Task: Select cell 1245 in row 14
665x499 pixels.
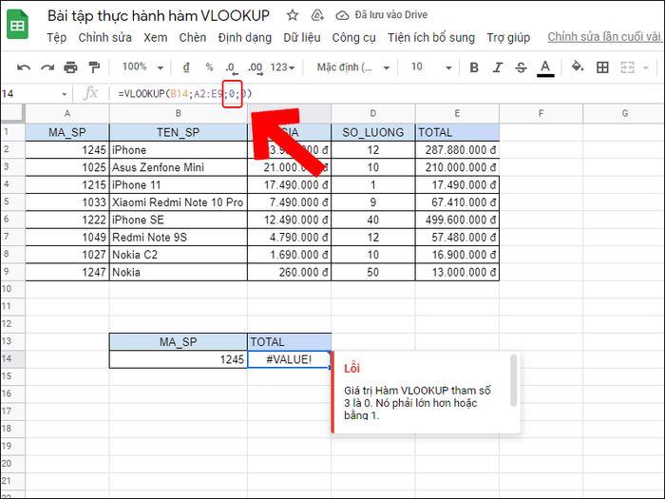Action: point(179,359)
